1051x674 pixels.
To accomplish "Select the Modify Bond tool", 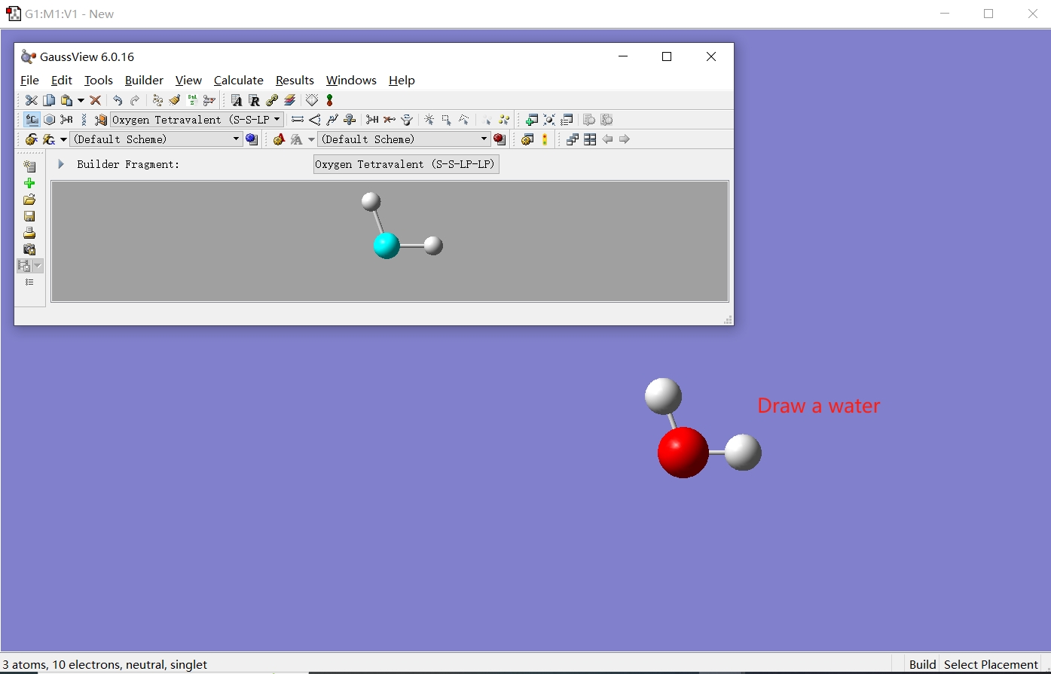I will [298, 120].
